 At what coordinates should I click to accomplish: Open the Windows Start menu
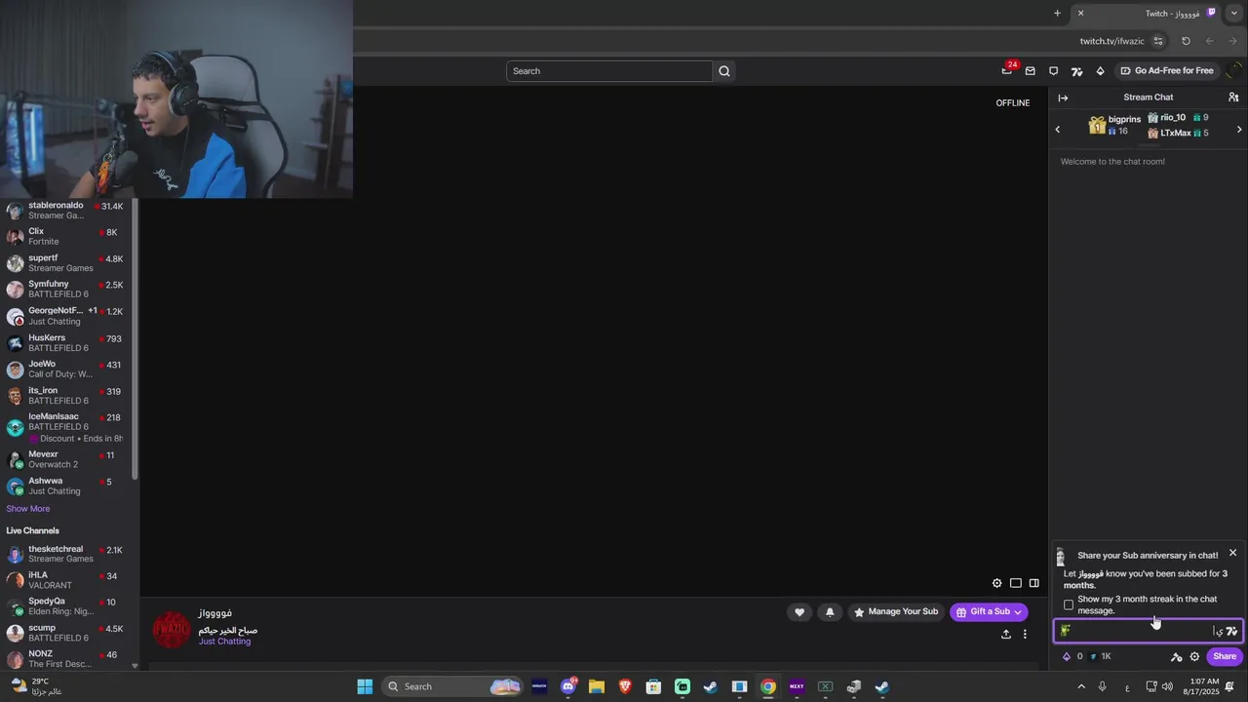click(x=365, y=686)
